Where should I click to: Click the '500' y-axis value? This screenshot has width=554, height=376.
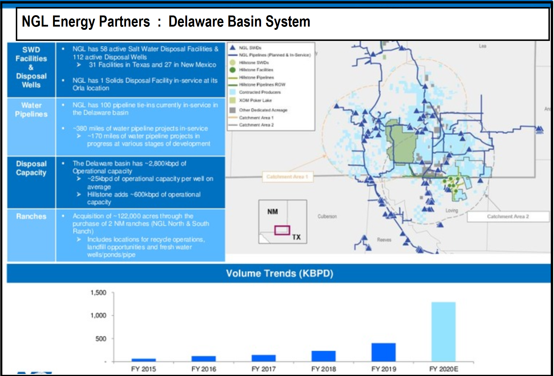101,339
